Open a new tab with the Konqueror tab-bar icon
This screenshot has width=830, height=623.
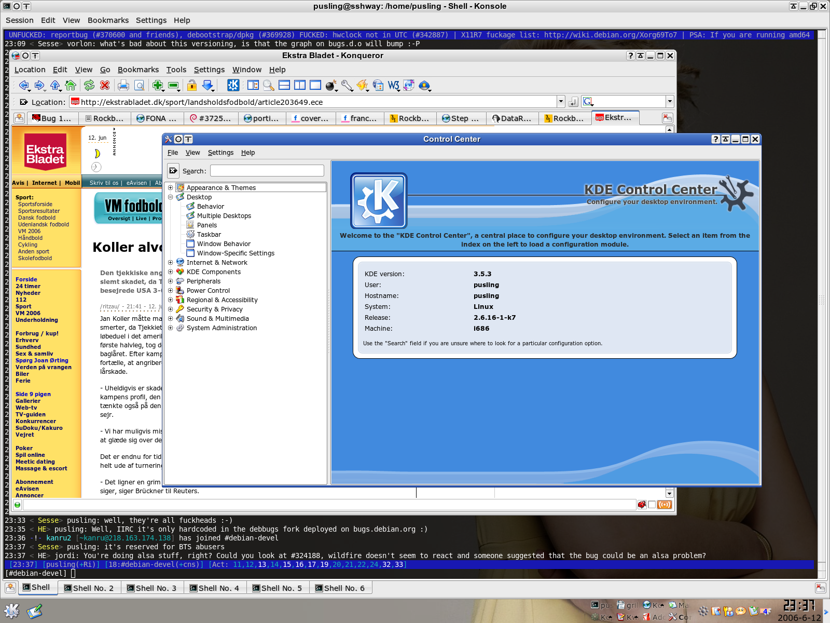pos(19,118)
